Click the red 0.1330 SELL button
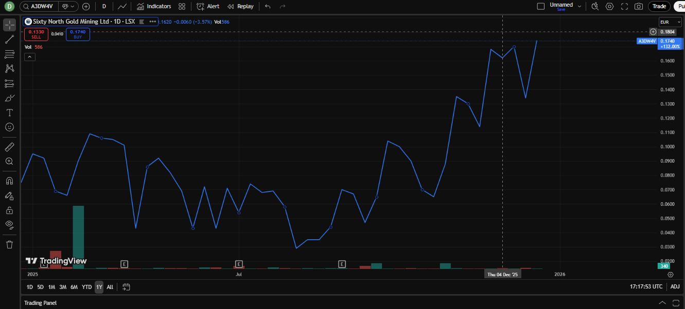The width and height of the screenshot is (685, 309). pyautogui.click(x=36, y=34)
